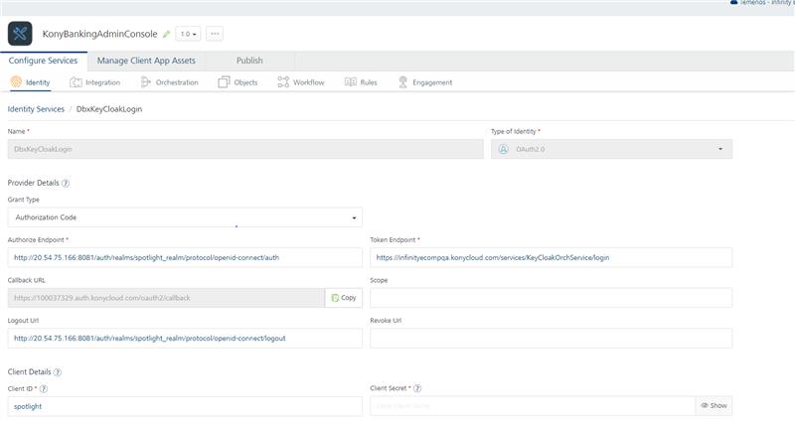The image size is (795, 425).
Task: Open the Grant Type Authorization Code dropdown
Action: tap(185, 217)
